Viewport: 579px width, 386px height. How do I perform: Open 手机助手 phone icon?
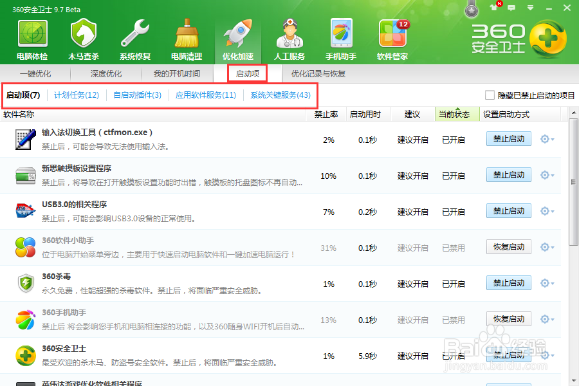point(341,33)
